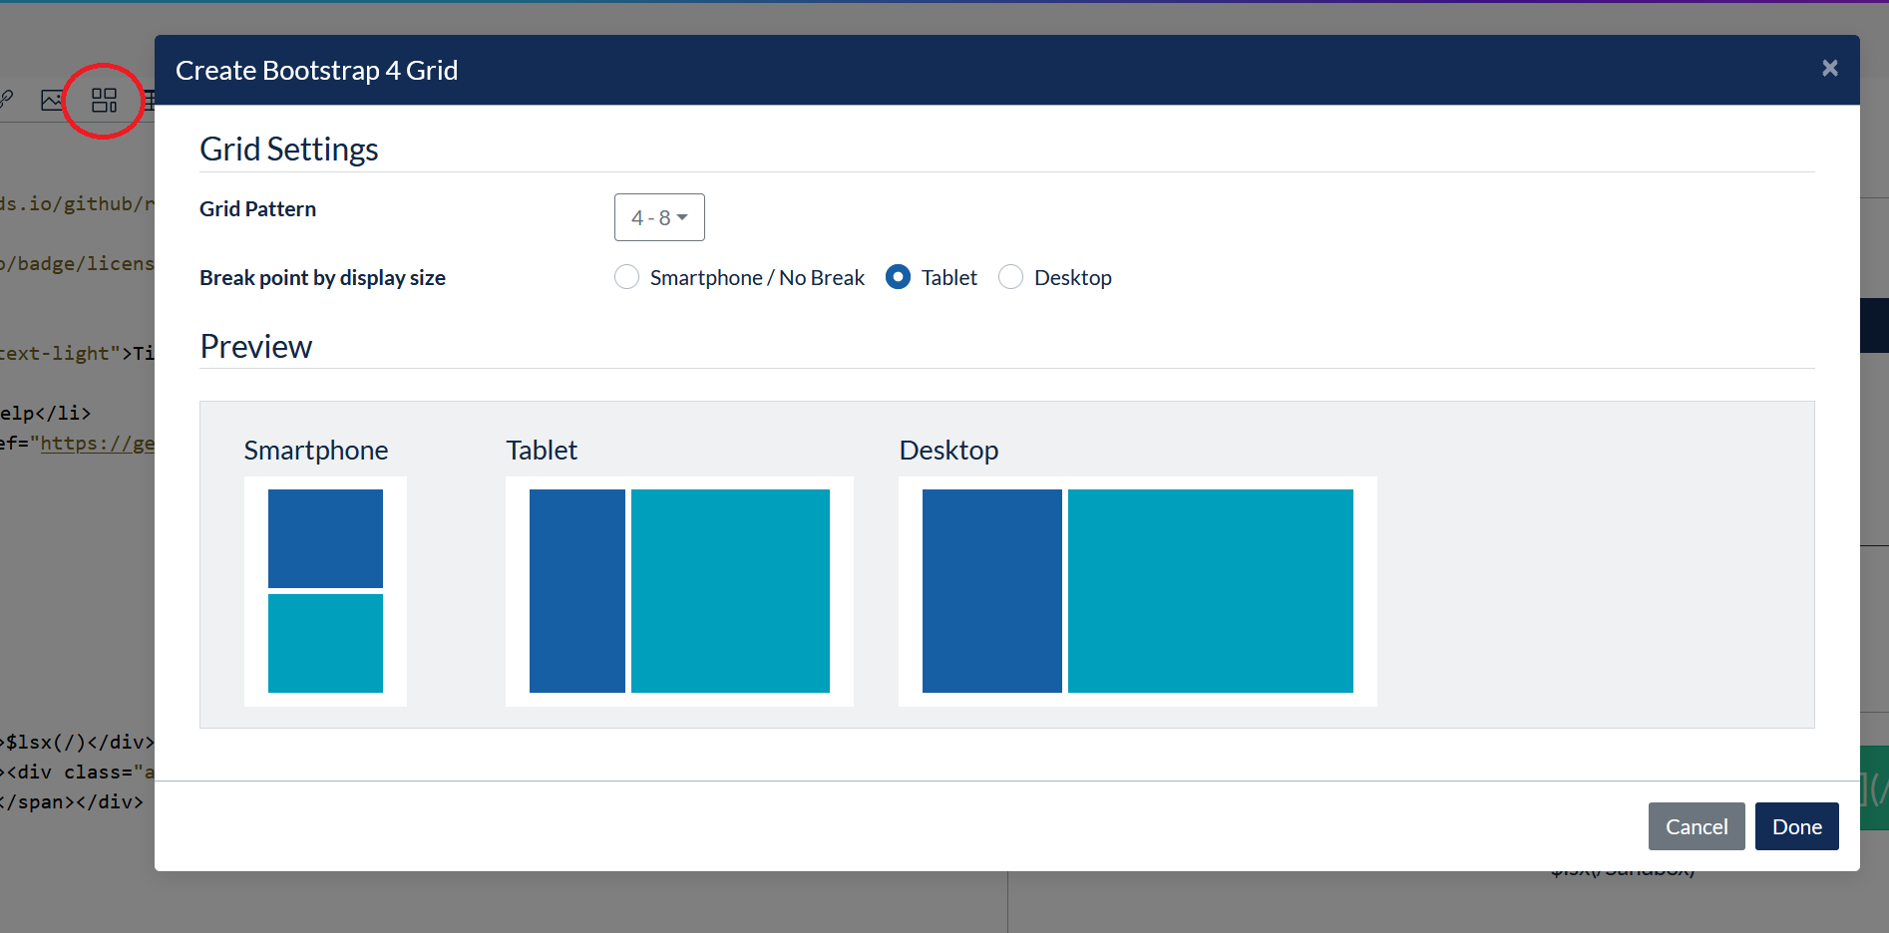This screenshot has height=933, width=1889.
Task: Click the 'Tablet' preview label
Action: 542,451
